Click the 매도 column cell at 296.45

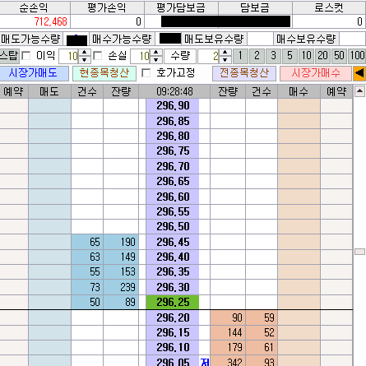[49, 242]
